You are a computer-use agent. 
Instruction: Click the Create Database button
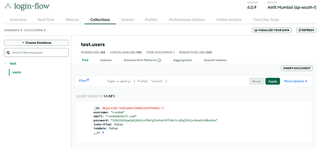pyautogui.click(x=36, y=43)
